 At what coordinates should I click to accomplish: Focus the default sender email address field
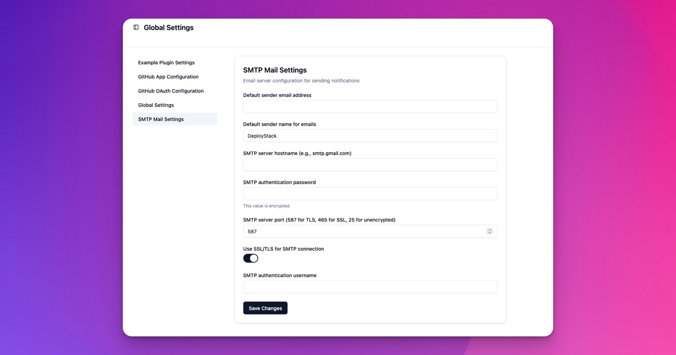point(370,106)
